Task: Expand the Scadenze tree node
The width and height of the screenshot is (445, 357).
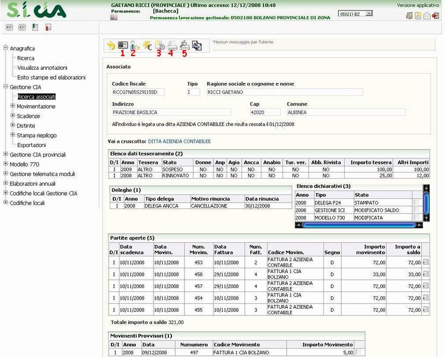Action: [x=12, y=115]
